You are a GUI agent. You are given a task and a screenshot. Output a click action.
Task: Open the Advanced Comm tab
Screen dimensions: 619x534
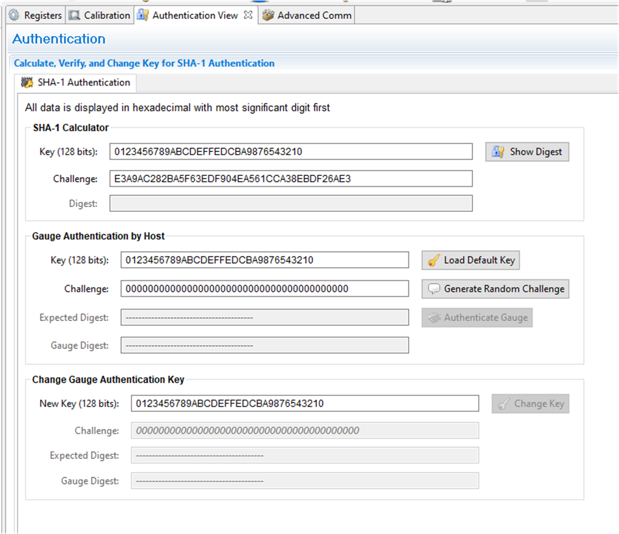[314, 15]
